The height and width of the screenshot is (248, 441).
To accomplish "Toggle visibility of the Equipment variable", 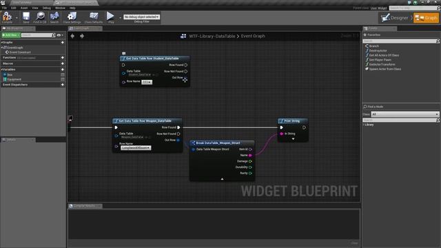I will (63, 79).
